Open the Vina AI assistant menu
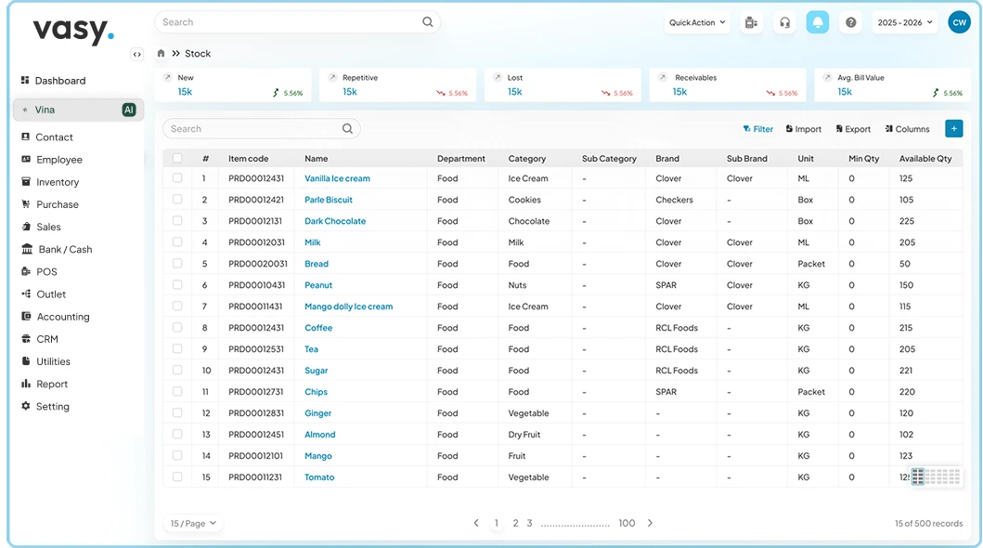Viewport: 983px width, 548px height. (x=78, y=110)
